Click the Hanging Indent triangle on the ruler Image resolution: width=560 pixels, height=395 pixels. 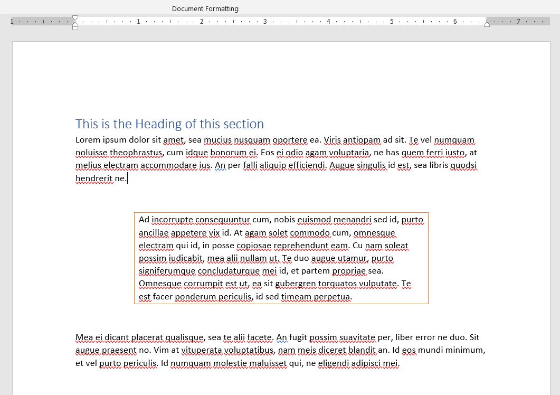click(x=75, y=22)
